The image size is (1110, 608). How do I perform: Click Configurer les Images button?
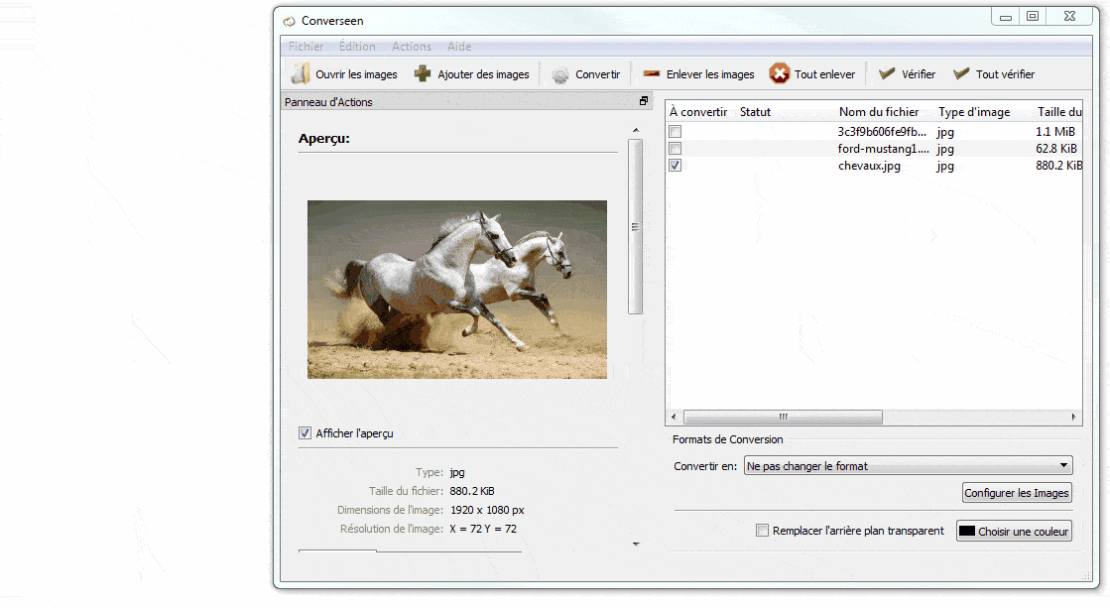(x=1017, y=493)
